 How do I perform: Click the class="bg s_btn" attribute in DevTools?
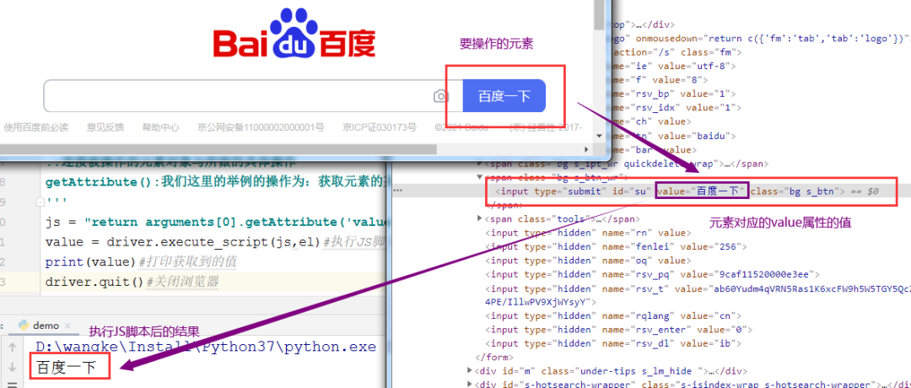coord(794,191)
